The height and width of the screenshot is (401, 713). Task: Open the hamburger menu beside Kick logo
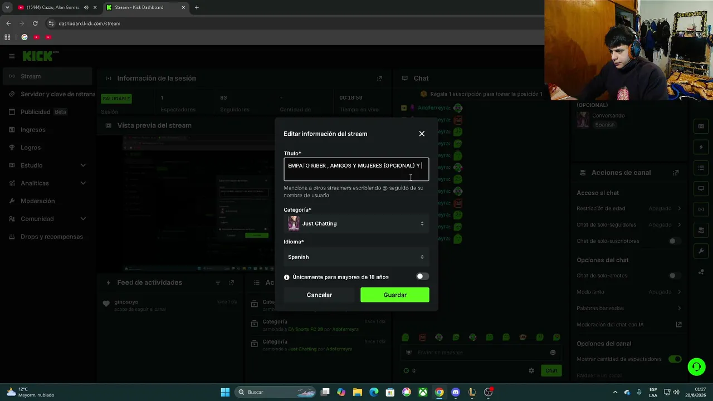(12, 56)
